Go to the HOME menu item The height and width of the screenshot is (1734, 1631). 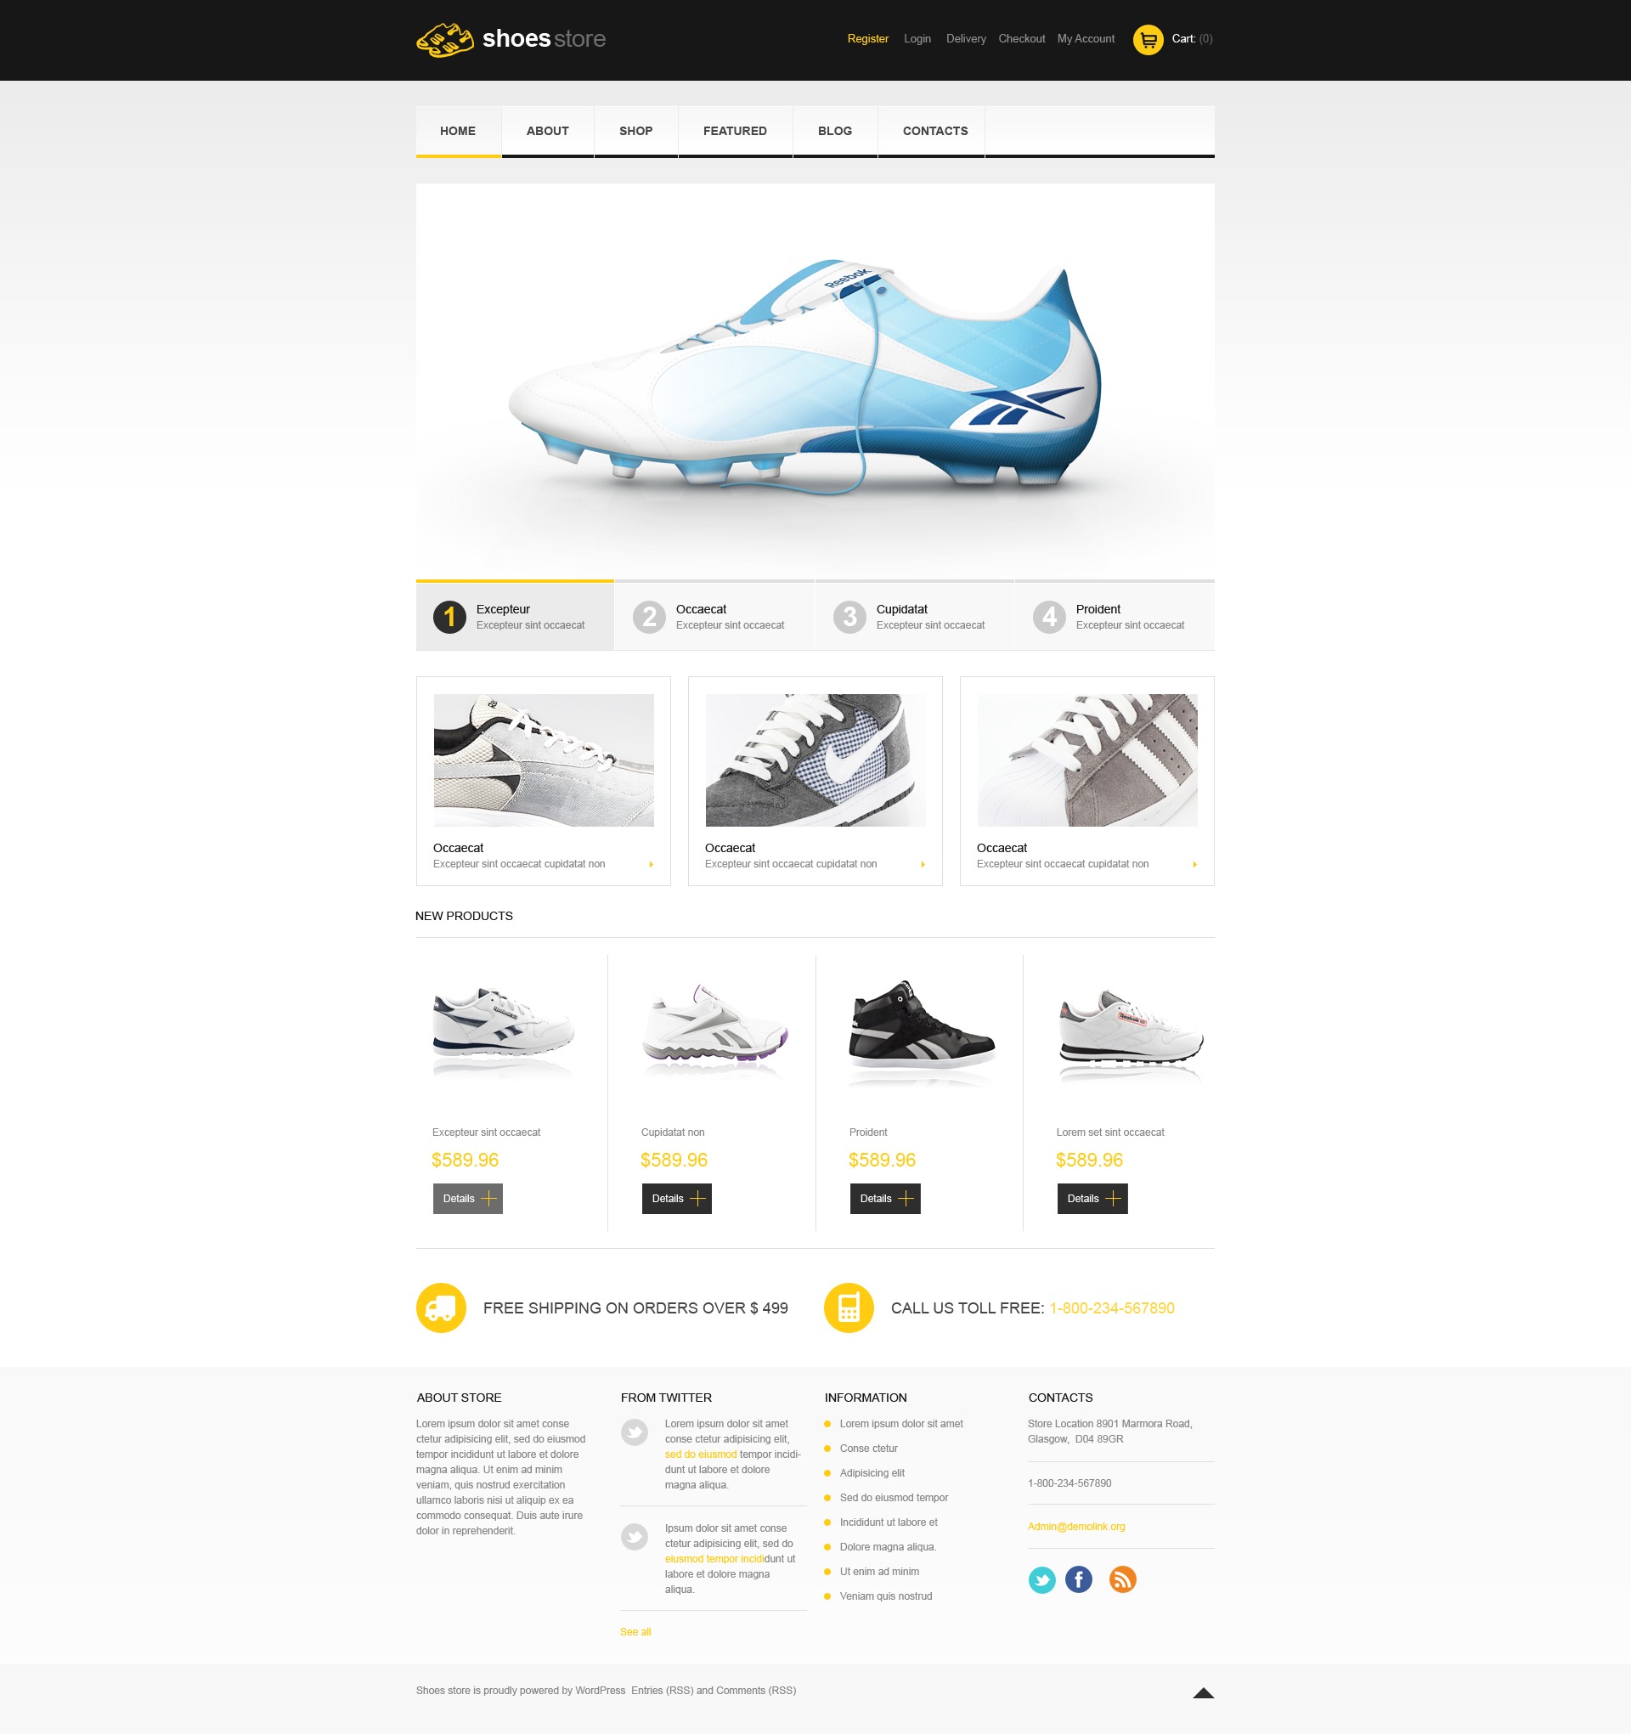click(458, 131)
